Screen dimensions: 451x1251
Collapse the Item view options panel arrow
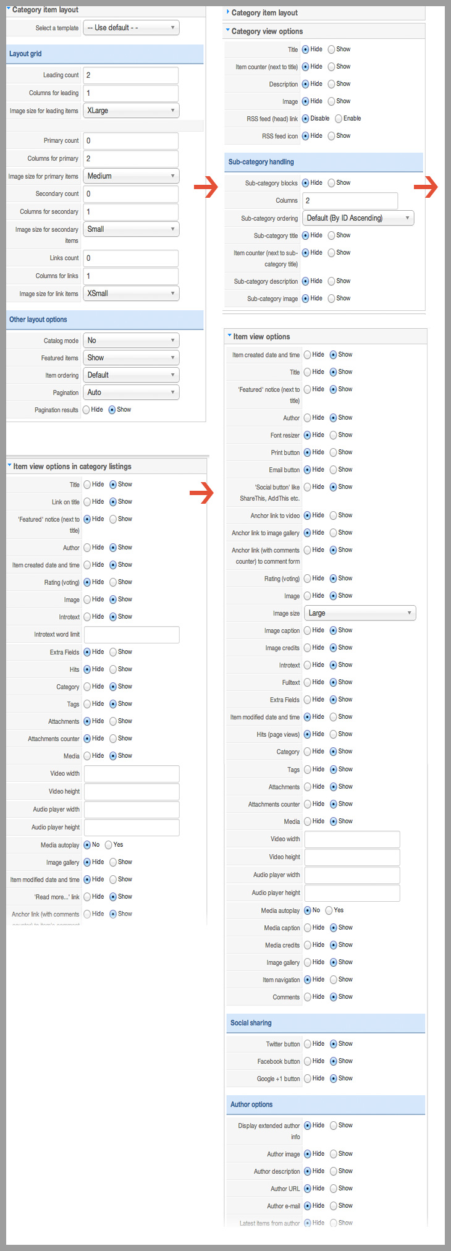[229, 336]
